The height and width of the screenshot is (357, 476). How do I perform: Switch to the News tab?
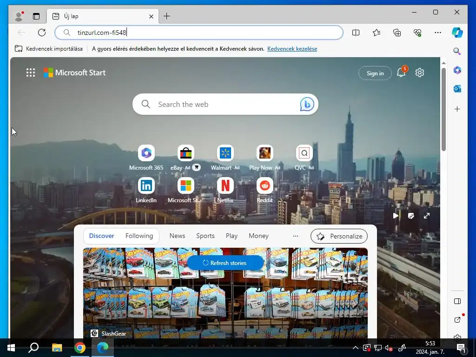click(x=177, y=236)
